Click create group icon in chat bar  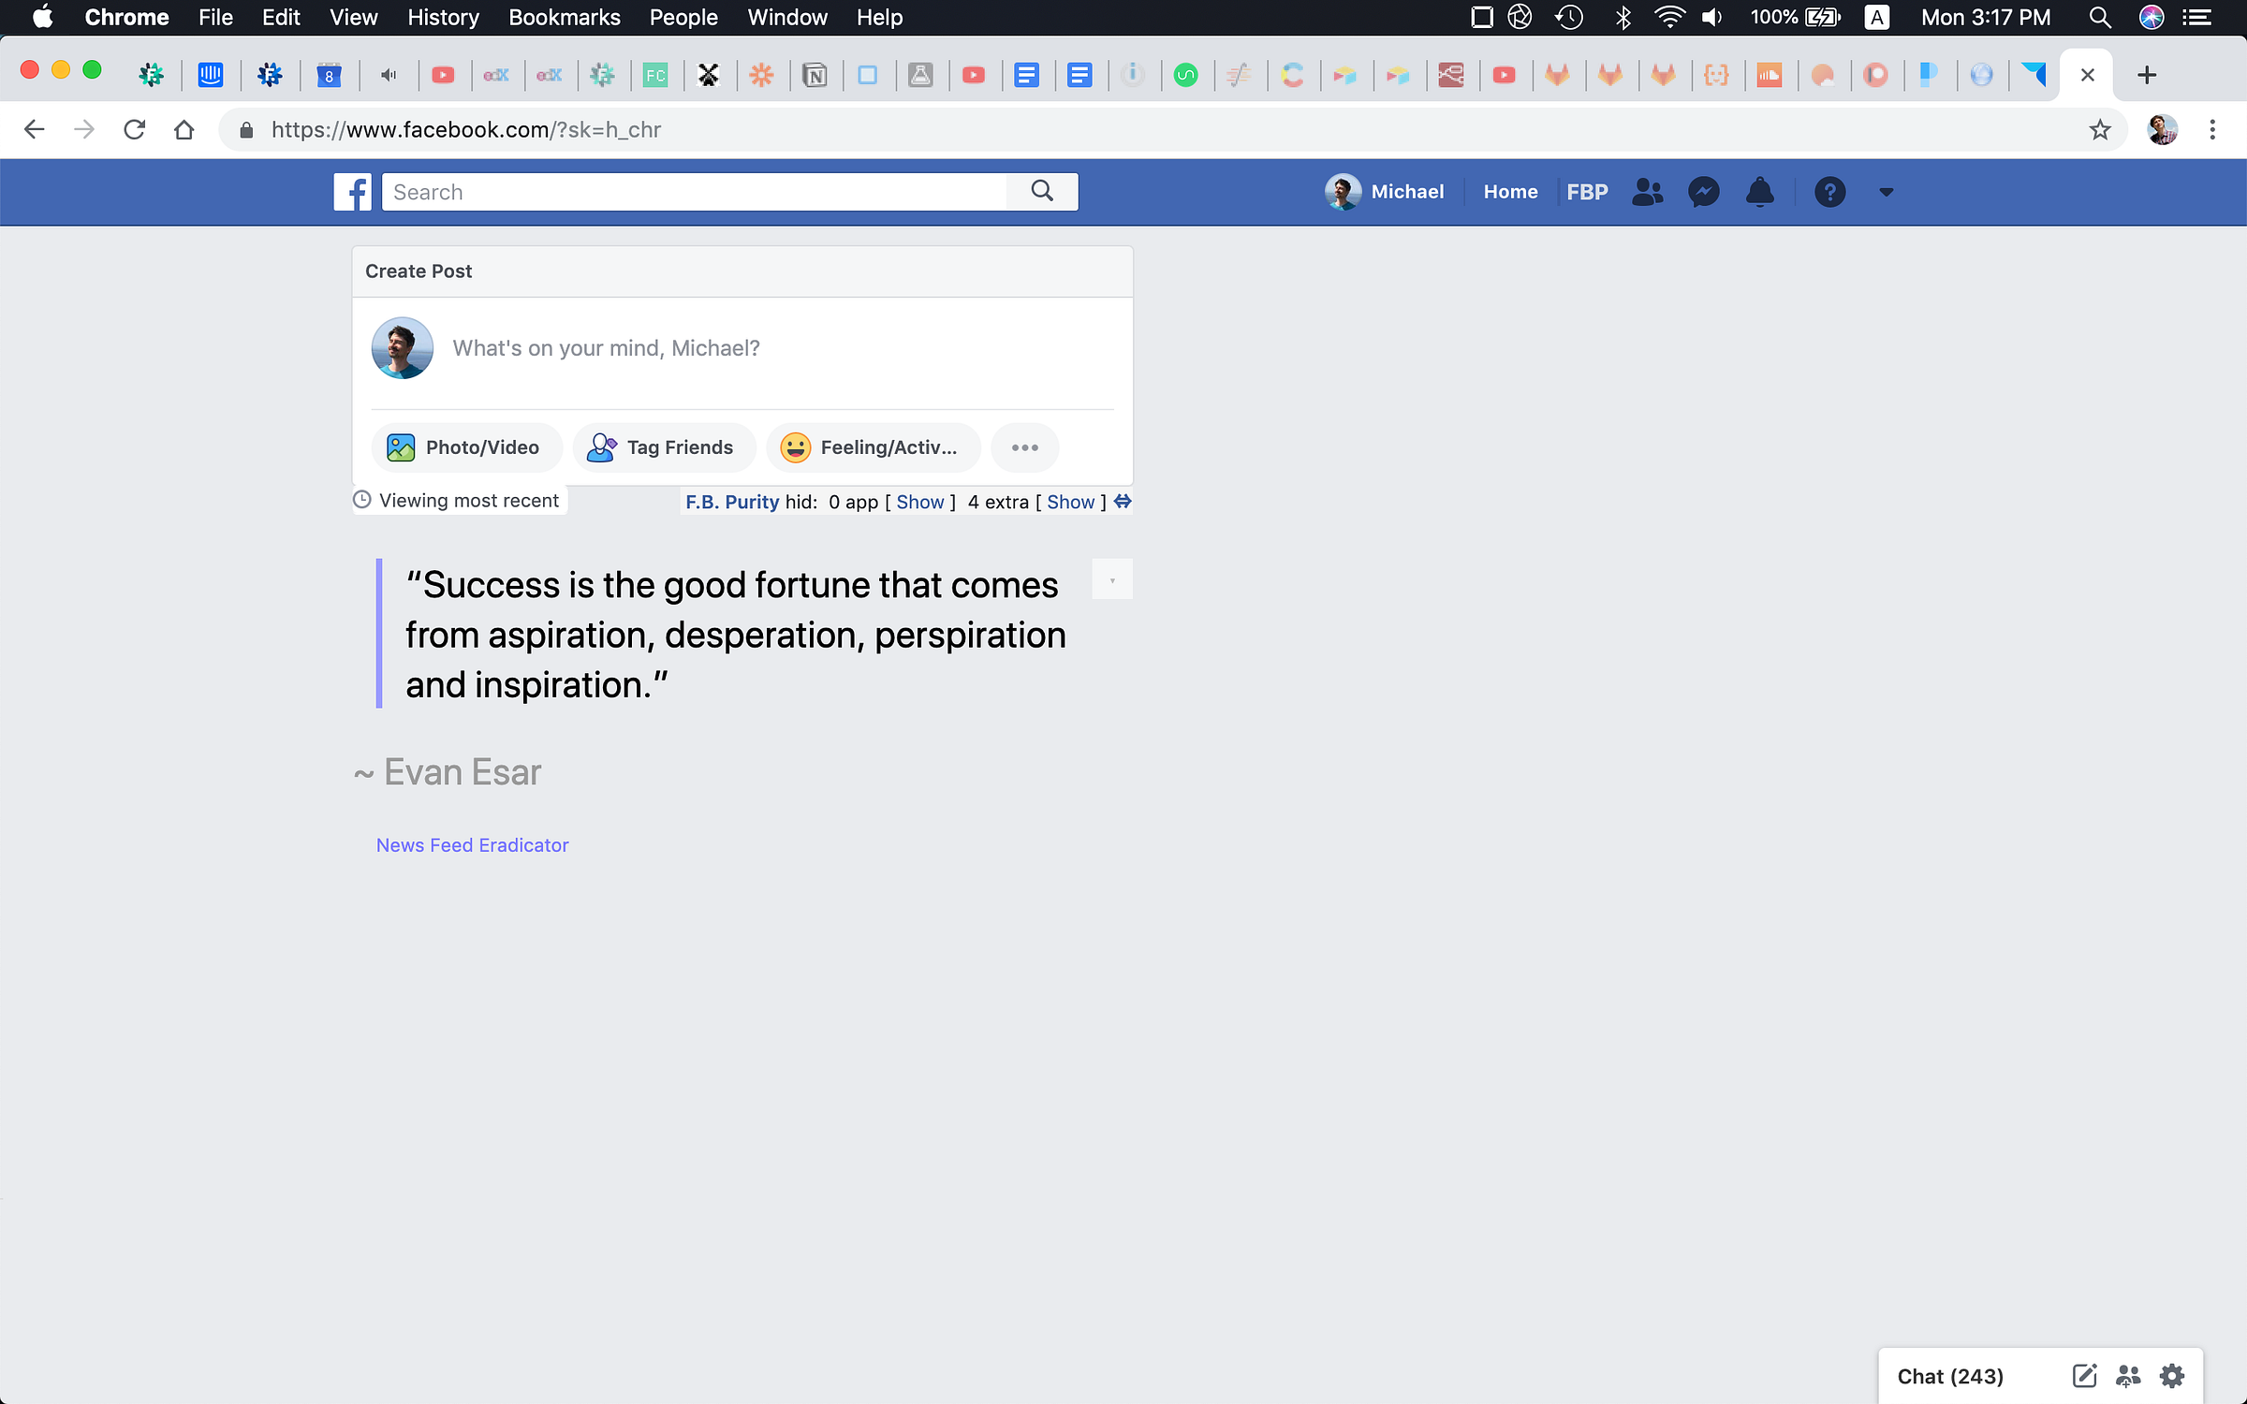2128,1375
